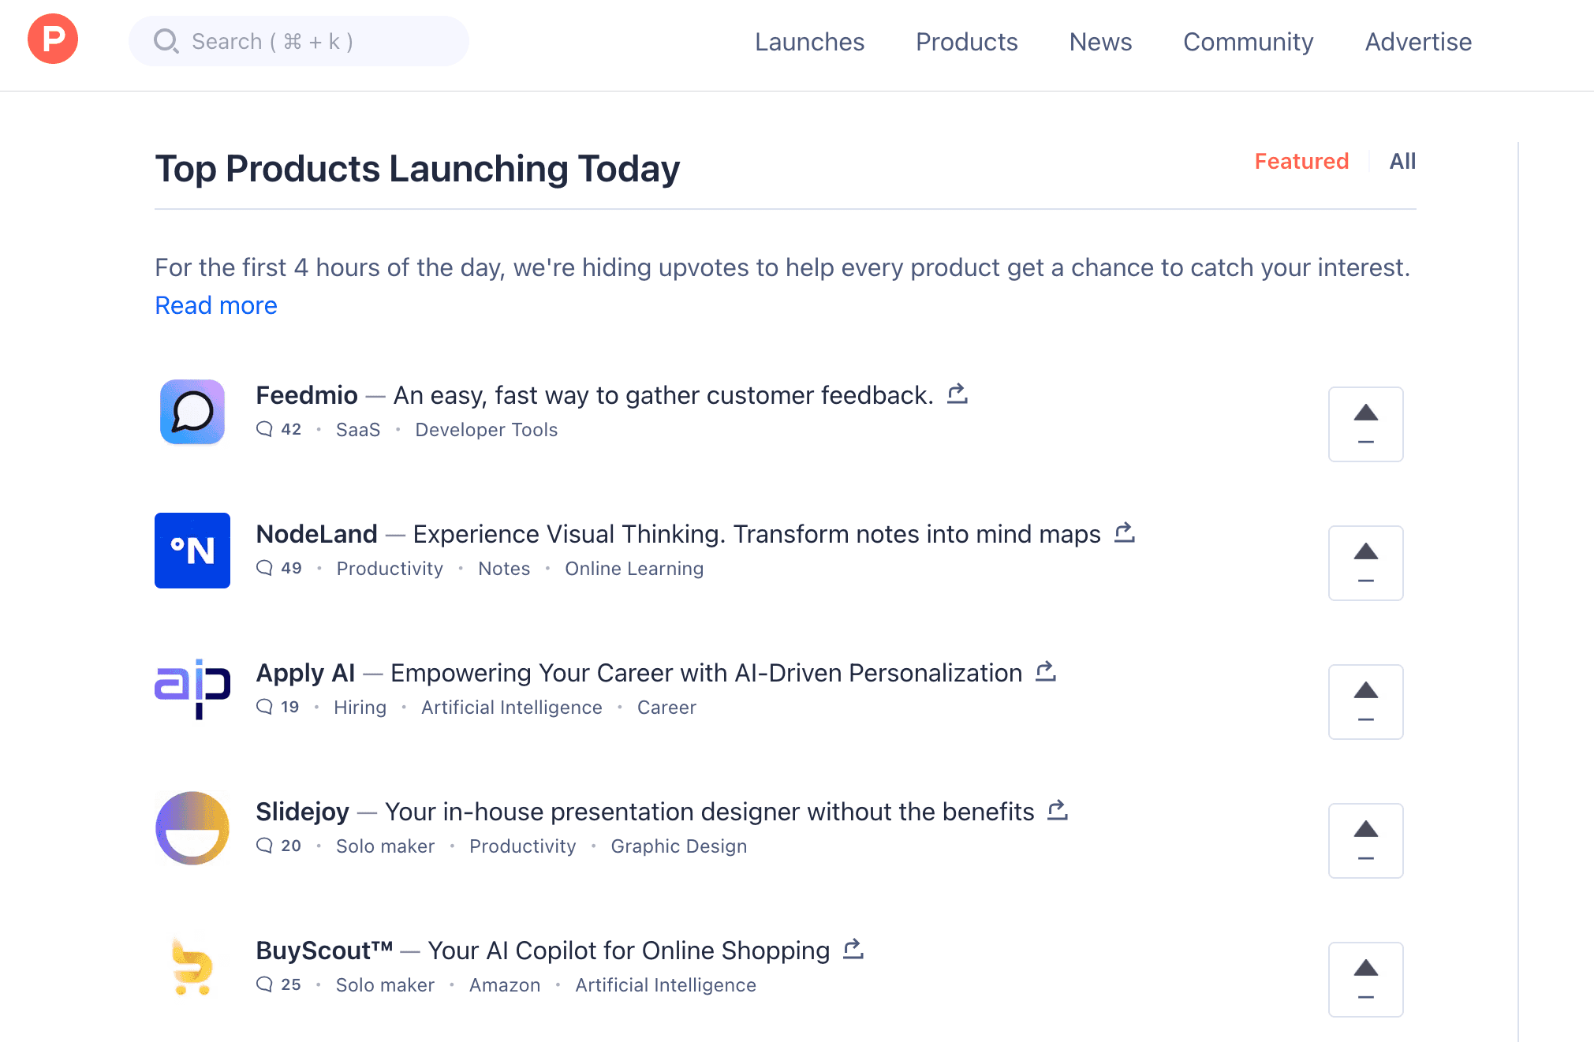The image size is (1594, 1042).
Task: Open the Launches menu
Action: tap(809, 42)
